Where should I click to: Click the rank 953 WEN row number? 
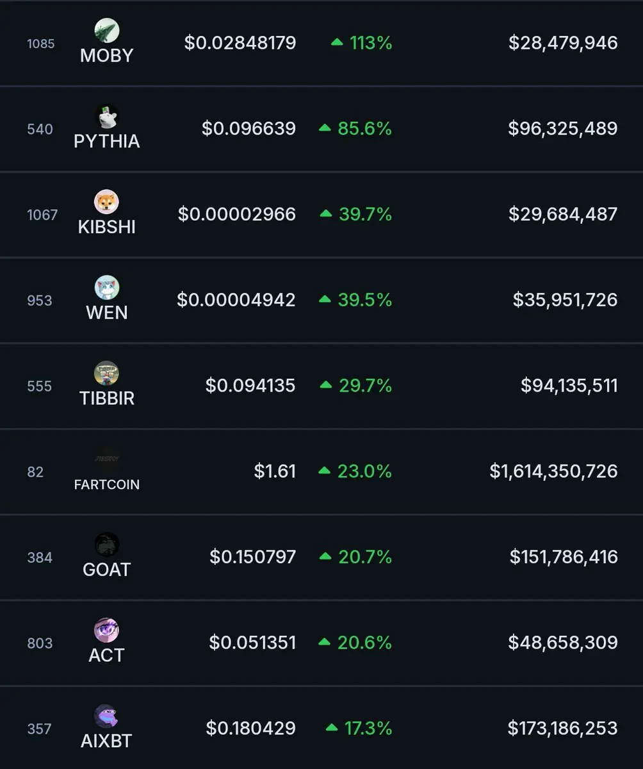40,301
